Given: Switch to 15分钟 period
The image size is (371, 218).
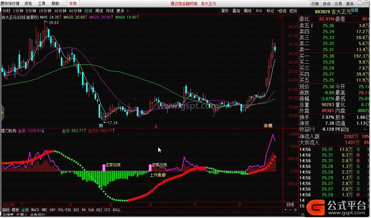Looking at the screenshot, I should (45, 11).
